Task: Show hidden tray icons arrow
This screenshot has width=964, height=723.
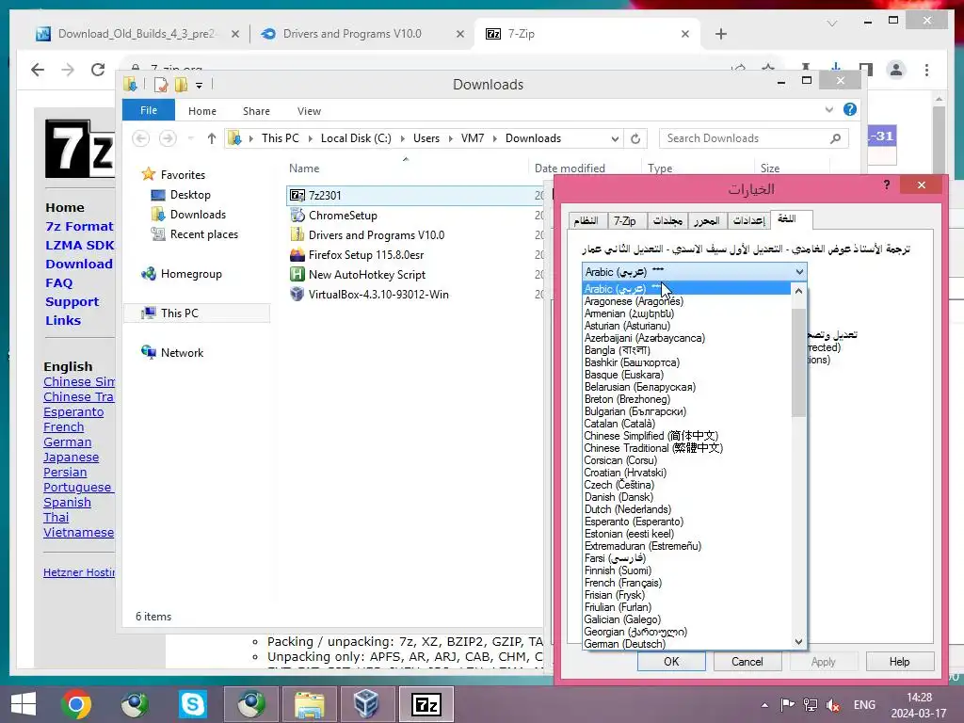Action: (x=764, y=705)
